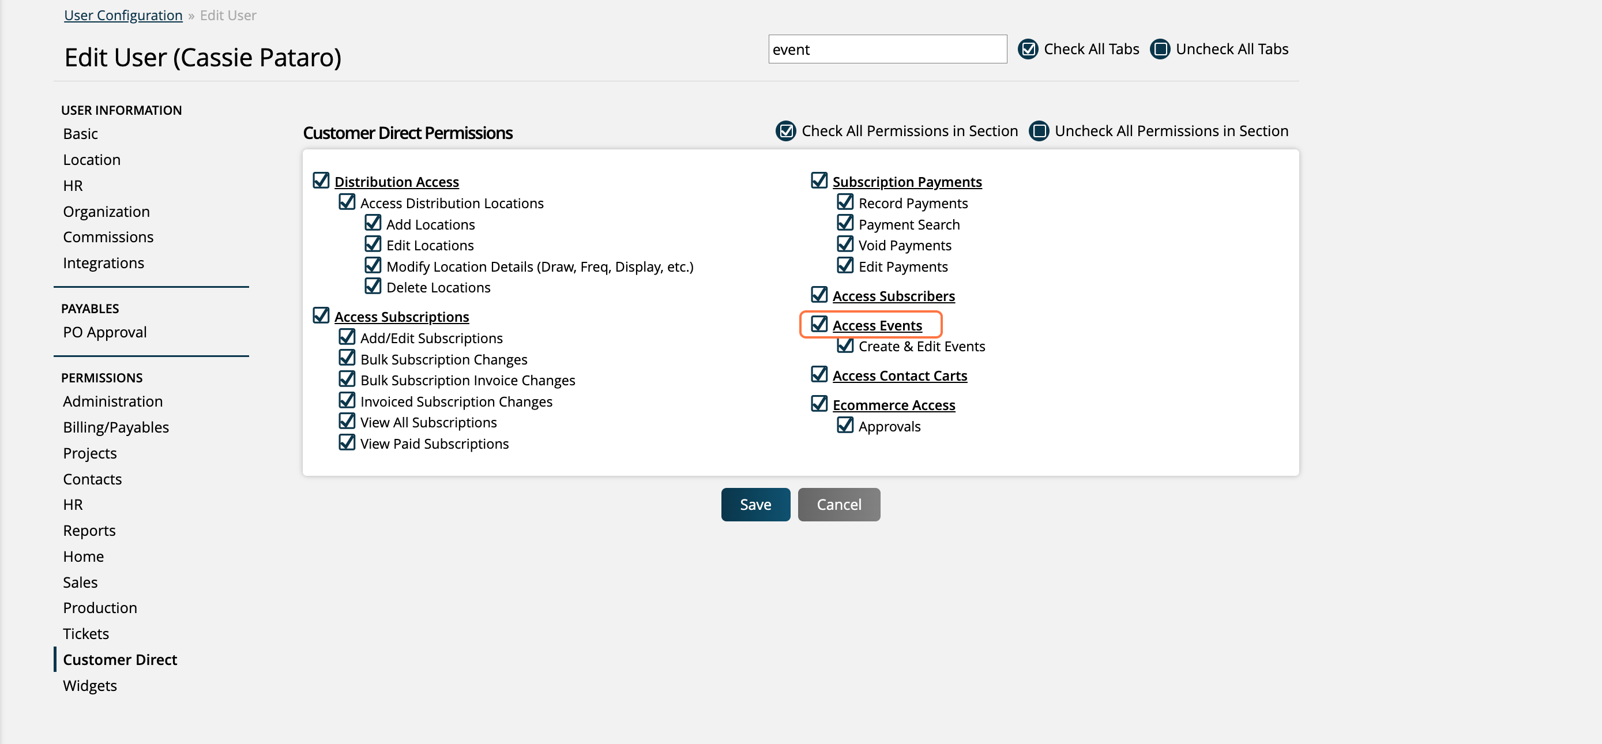Click Check All Permissions in Section icon
The height and width of the screenshot is (744, 1602).
tap(786, 131)
